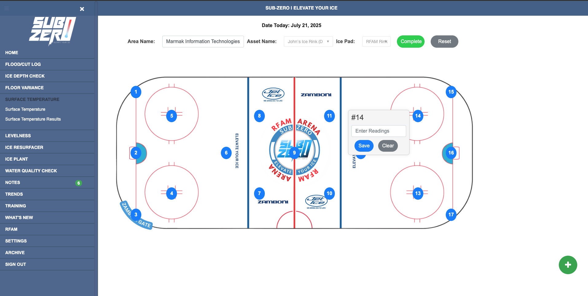Select rink measurement point 11
588x296 pixels.
[329, 116]
